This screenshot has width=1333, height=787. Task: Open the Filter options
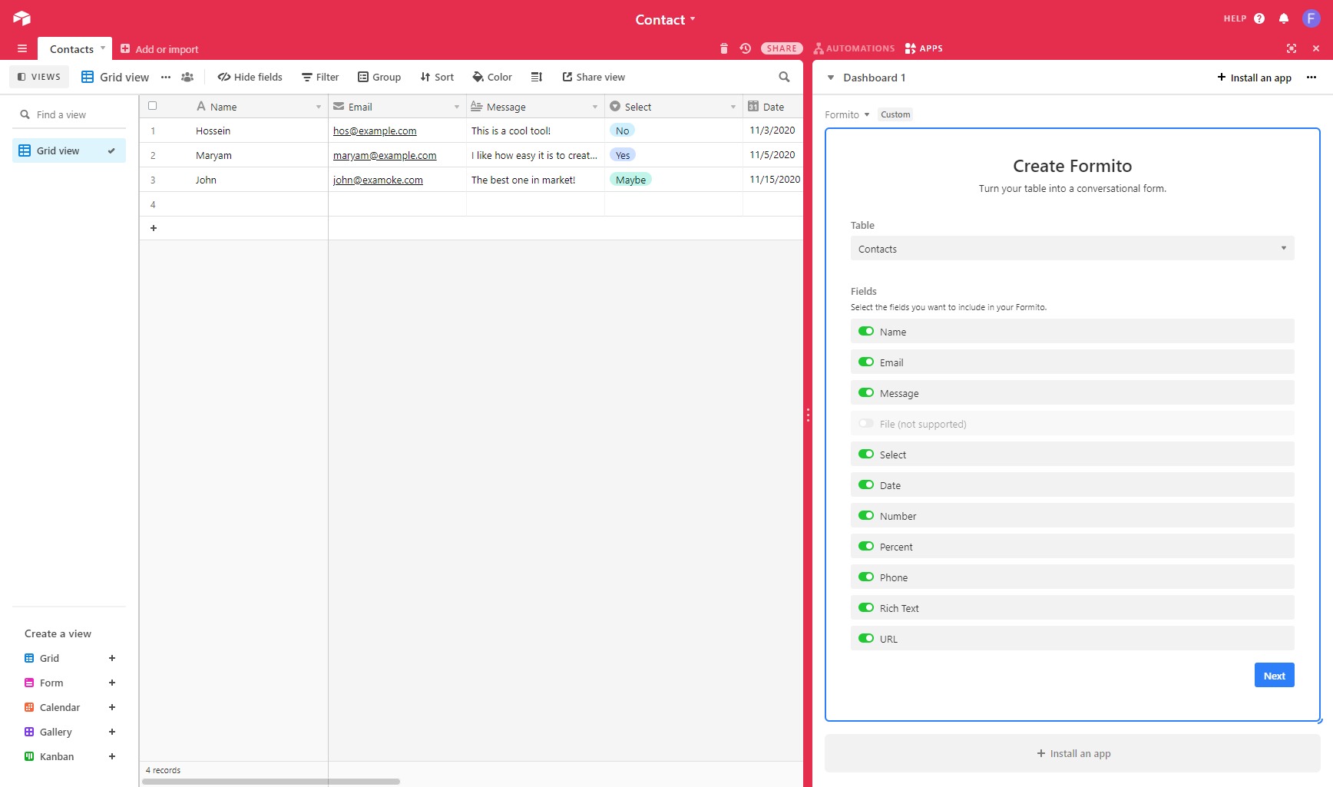(x=320, y=77)
